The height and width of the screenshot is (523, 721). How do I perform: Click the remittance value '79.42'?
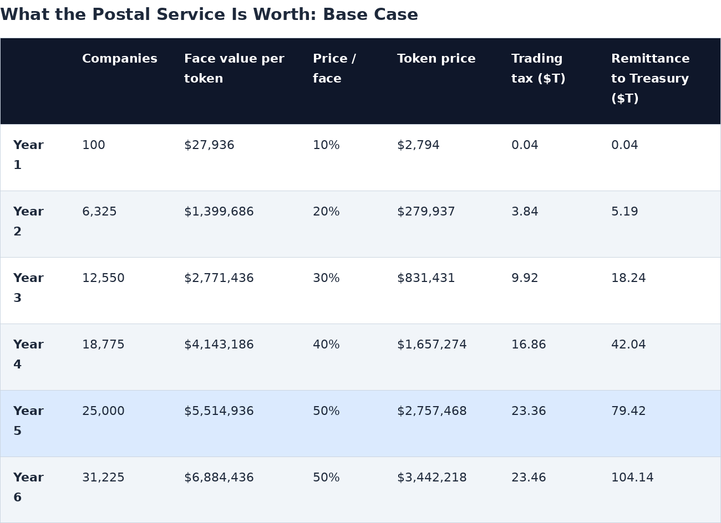pos(628,412)
